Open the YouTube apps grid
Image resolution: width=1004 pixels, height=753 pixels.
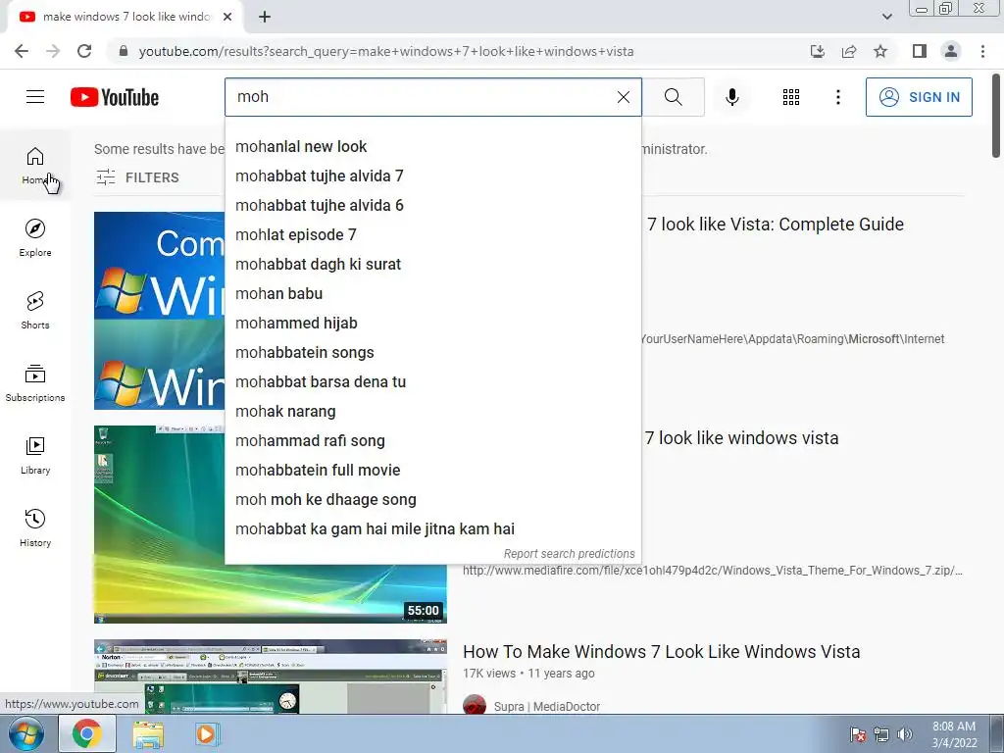pos(791,97)
